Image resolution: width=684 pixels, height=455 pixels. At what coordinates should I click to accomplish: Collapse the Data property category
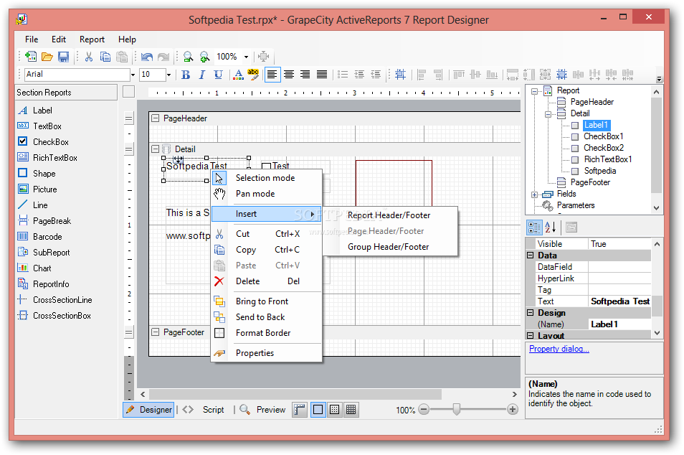(531, 255)
